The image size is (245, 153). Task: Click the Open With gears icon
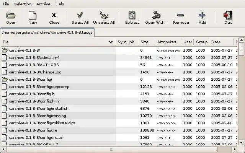coord(156,15)
